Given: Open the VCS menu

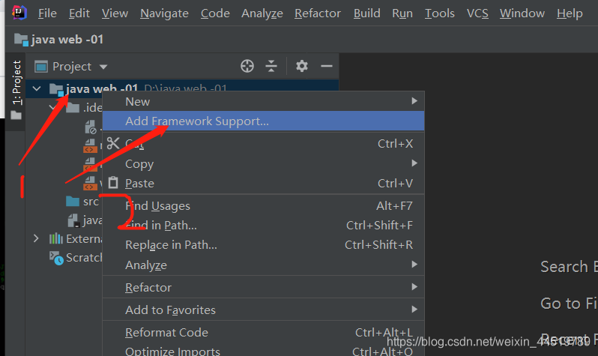Looking at the screenshot, I should coord(477,13).
